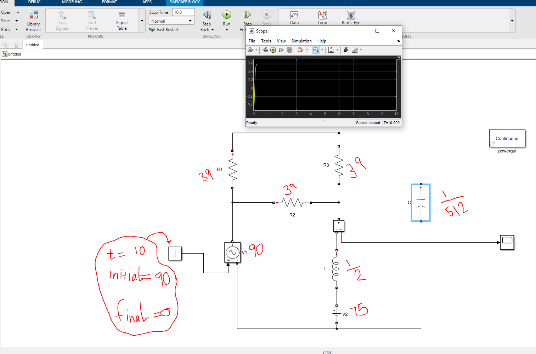Edit the Stop Time field value

tap(183, 12)
